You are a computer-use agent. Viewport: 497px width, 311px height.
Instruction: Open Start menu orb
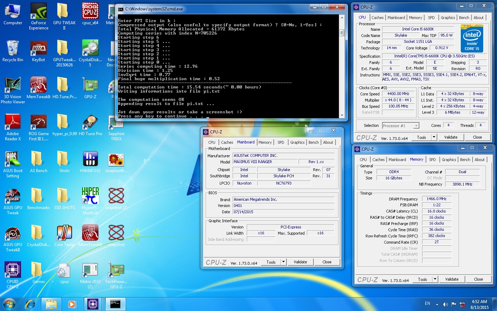9,304
